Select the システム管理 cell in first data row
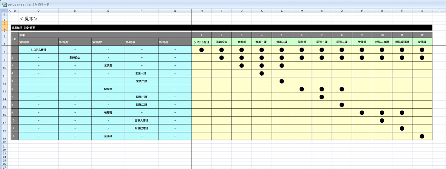The image size is (446, 169). (38, 50)
